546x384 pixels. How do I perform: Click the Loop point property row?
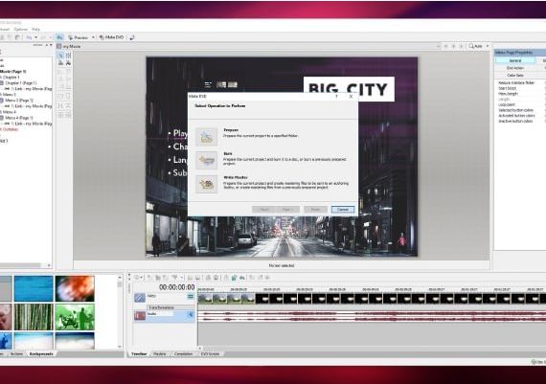point(507,104)
